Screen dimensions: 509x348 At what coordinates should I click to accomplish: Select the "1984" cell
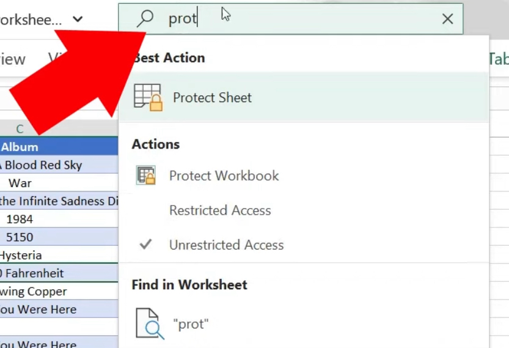59,219
